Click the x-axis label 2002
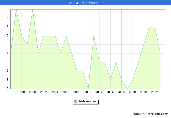The image size is (171, 118). pos(43,92)
